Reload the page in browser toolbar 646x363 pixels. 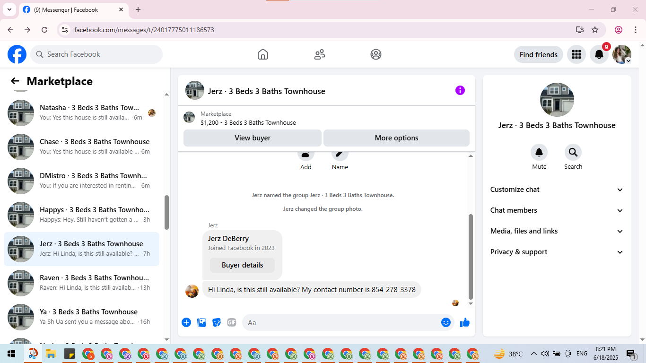pyautogui.click(x=44, y=30)
